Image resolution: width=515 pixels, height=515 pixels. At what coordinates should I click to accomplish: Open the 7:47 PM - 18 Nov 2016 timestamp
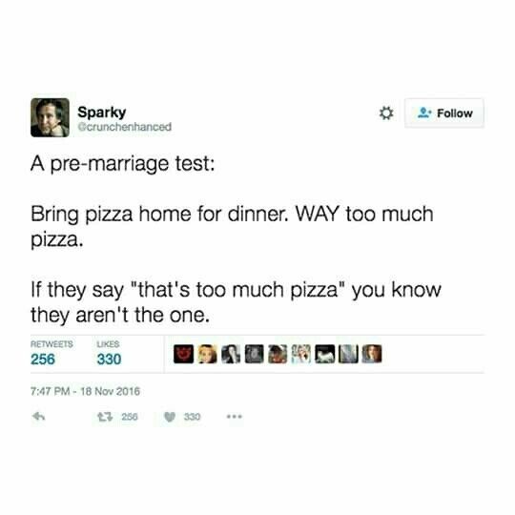(85, 391)
